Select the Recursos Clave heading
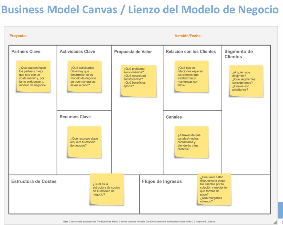This screenshot has height=225, width=283. tap(75, 117)
